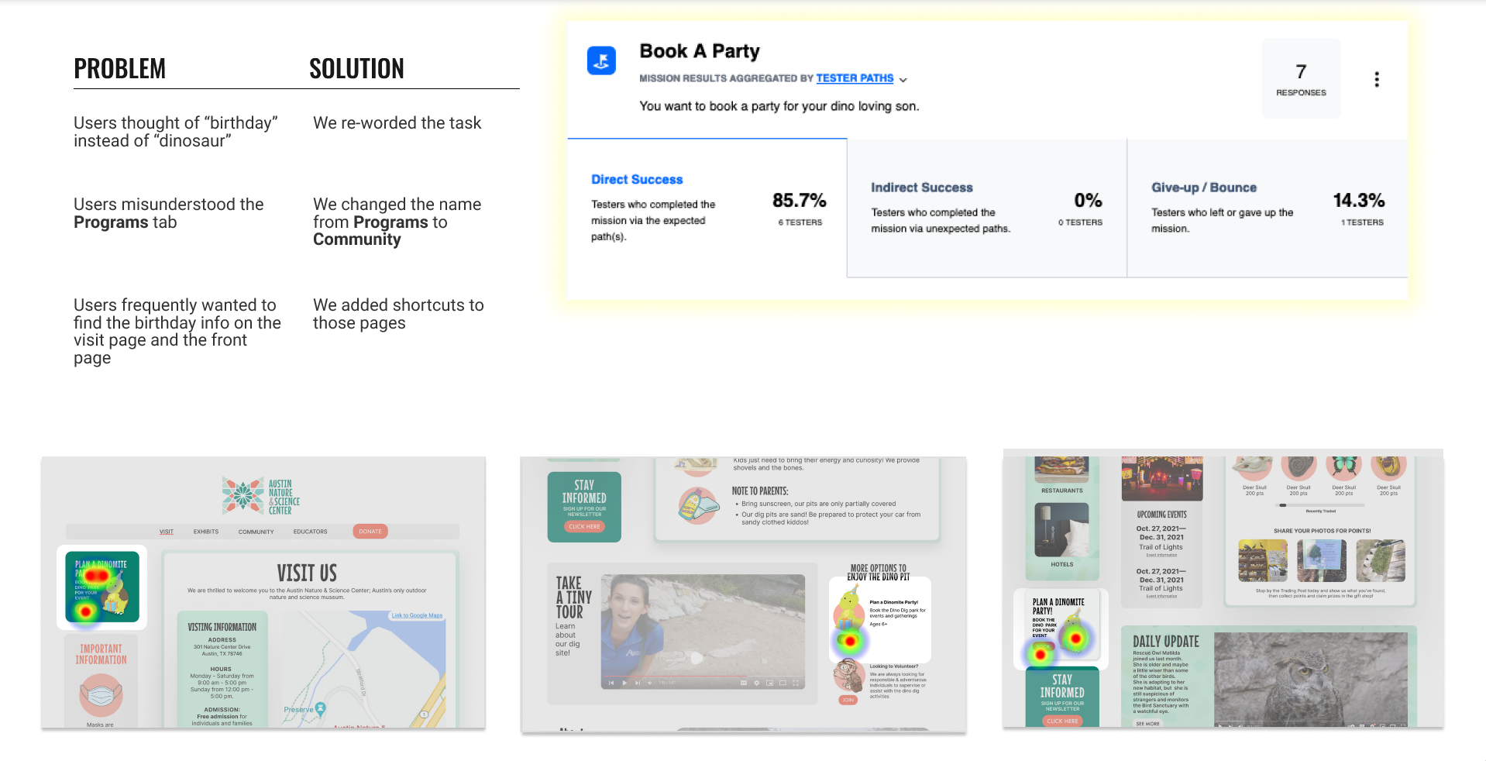Click the face mask icon under Important Information

coord(101,694)
